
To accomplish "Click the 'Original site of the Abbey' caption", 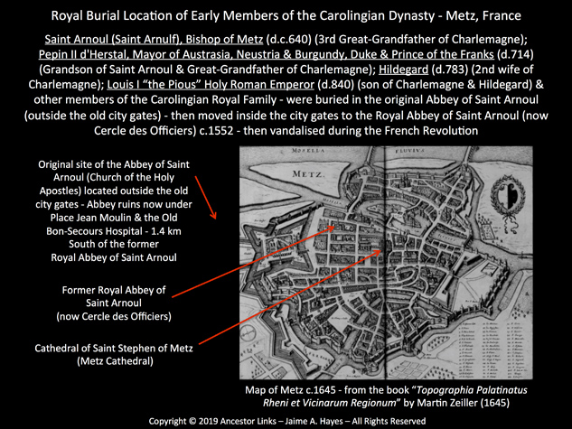I will click(x=114, y=210).
